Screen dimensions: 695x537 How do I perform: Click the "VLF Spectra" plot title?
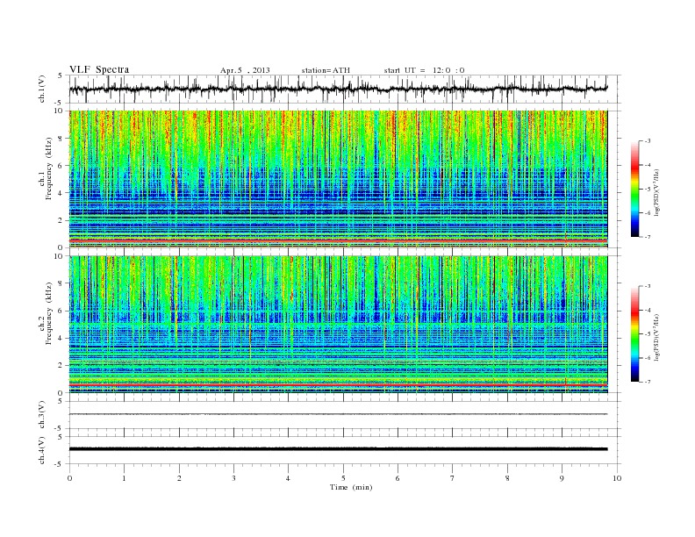point(99,69)
